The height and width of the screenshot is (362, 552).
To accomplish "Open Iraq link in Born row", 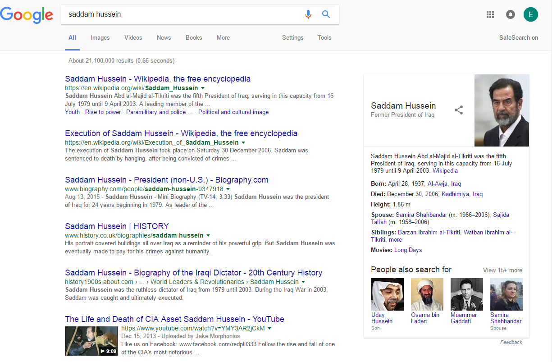I will tap(456, 184).
